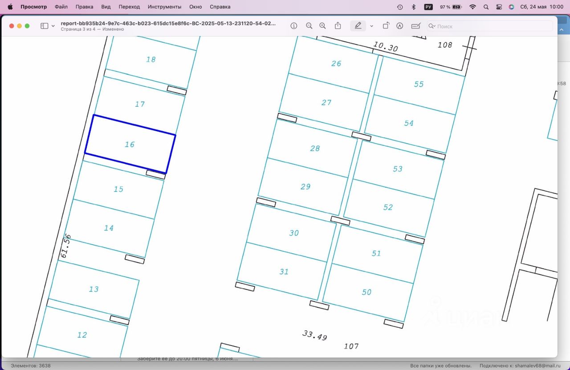
Task: Click the Все папки уже обновлены status text
Action: point(441,366)
